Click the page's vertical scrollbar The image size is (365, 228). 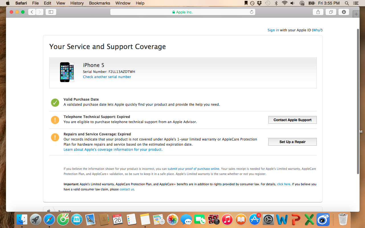pyautogui.click(x=358, y=101)
